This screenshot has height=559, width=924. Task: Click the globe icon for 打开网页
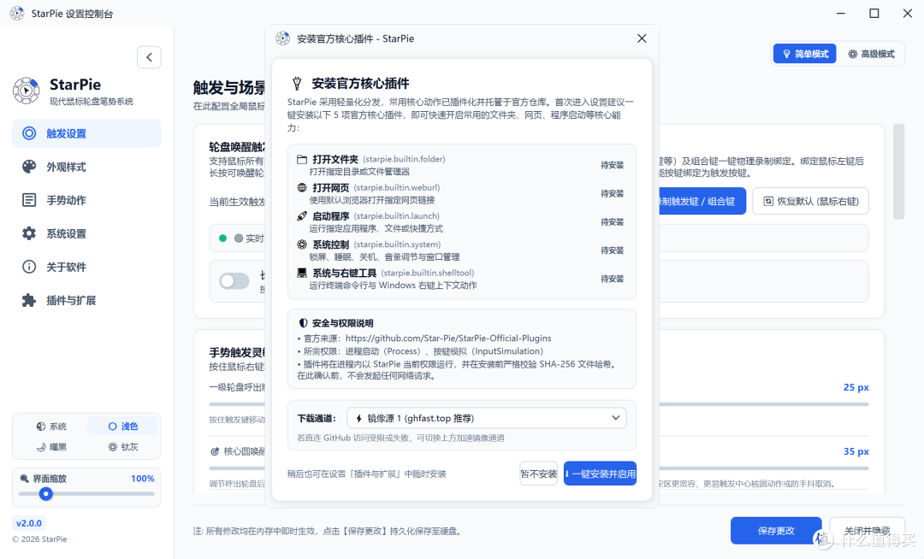click(302, 188)
